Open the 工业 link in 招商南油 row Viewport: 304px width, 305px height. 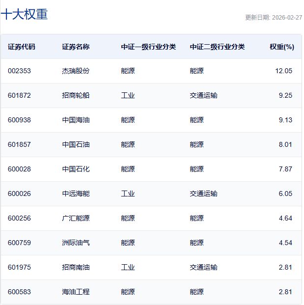[x=128, y=267]
